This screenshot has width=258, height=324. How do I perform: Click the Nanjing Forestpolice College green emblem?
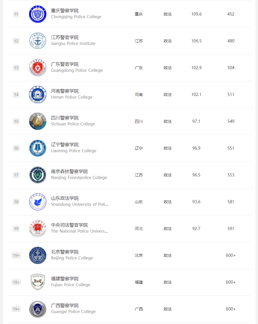click(x=37, y=175)
